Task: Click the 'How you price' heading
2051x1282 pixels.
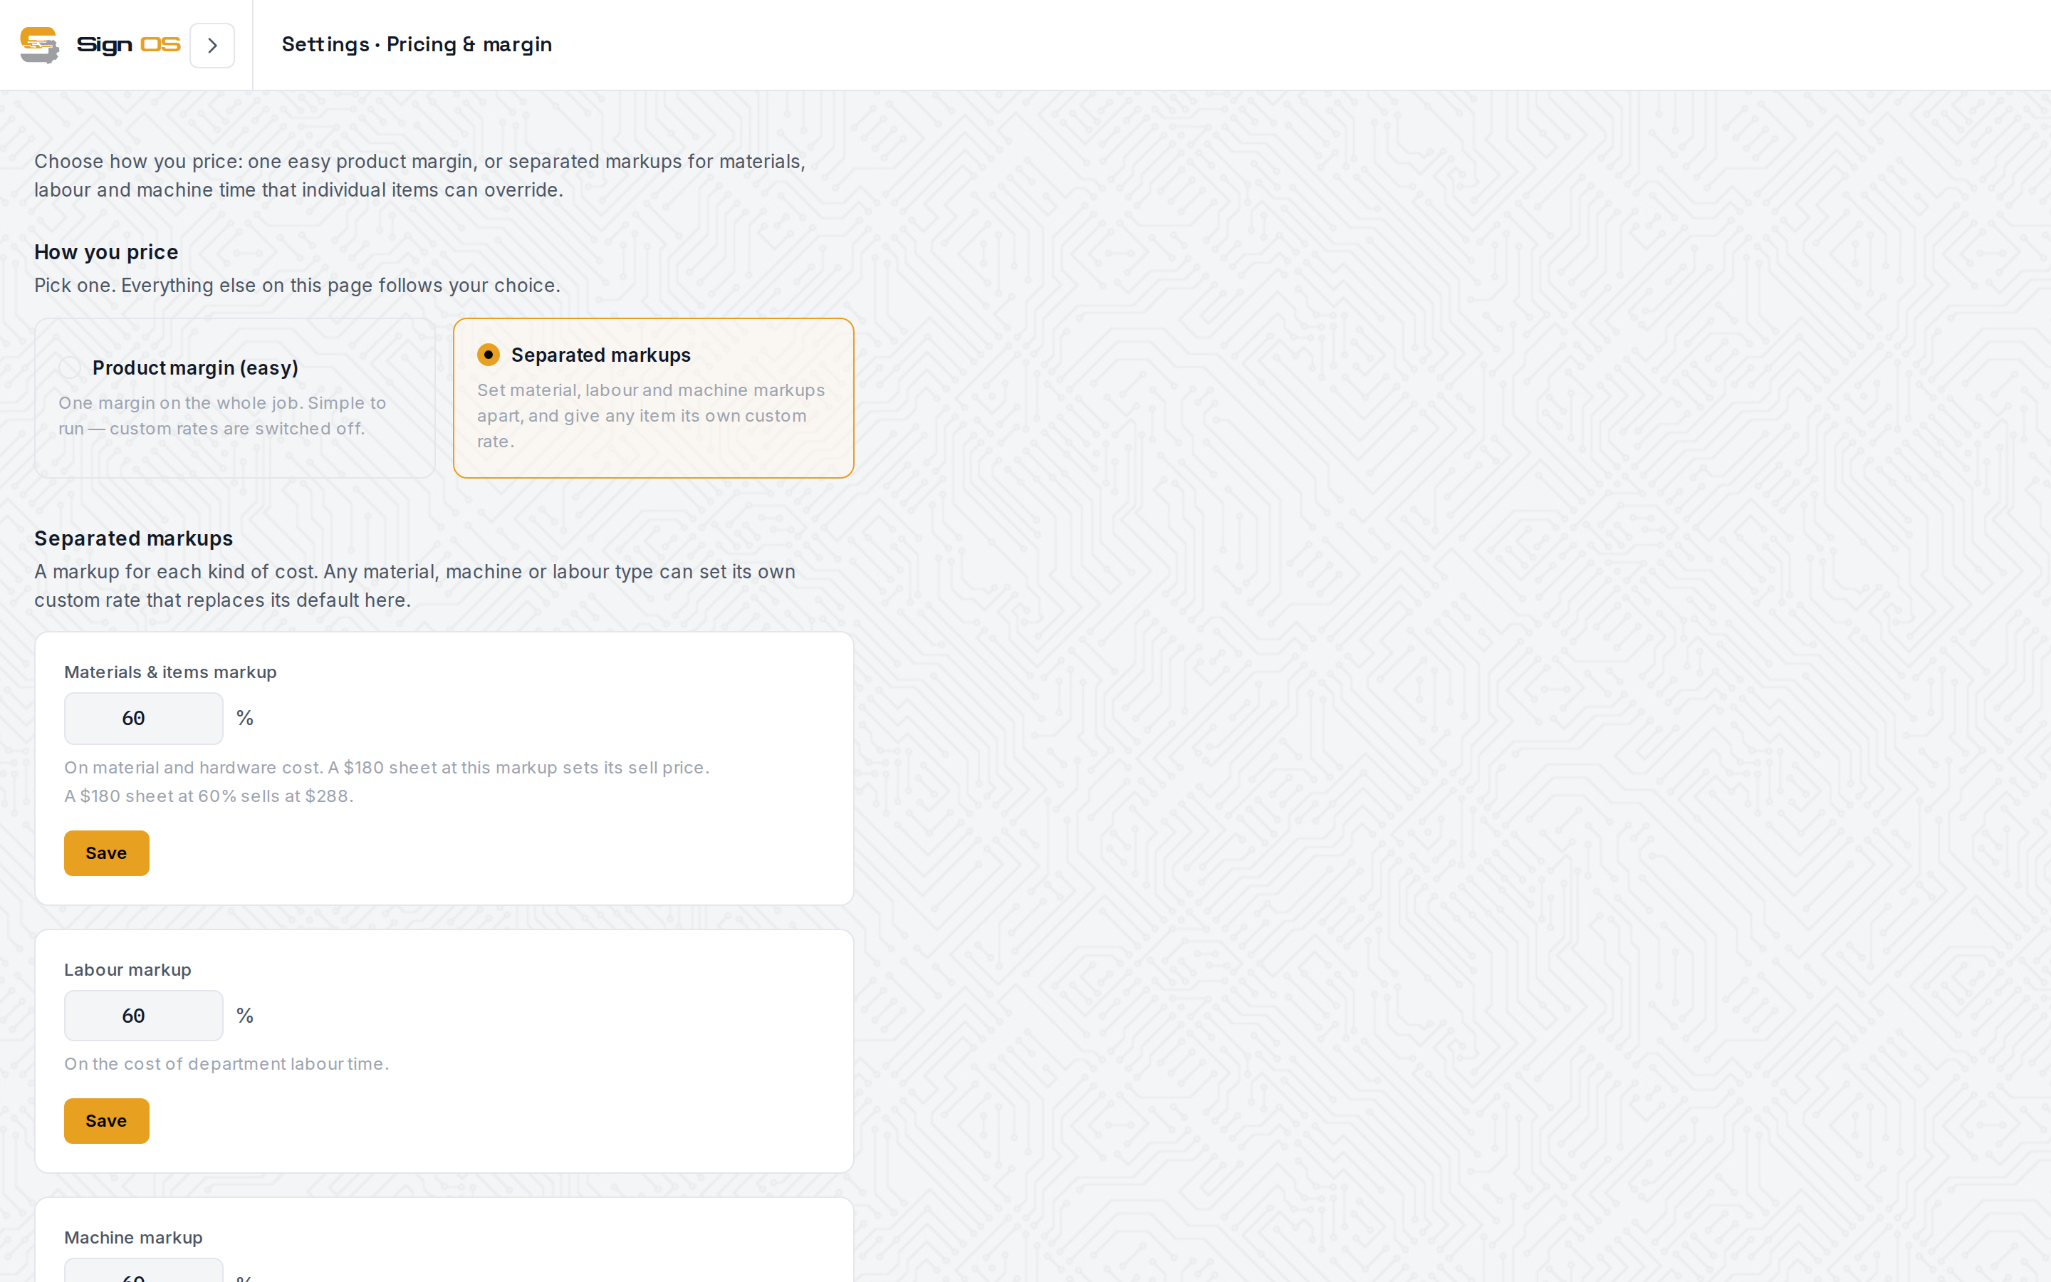Action: [106, 252]
